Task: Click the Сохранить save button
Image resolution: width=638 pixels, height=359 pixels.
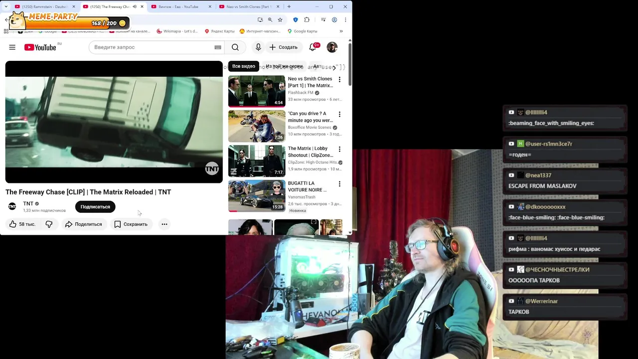Action: (x=131, y=224)
